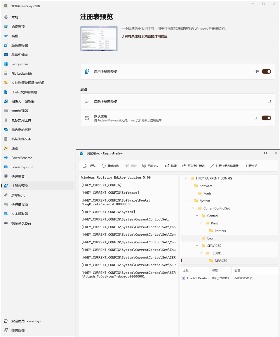Collapse the Print tree node

[201, 223]
